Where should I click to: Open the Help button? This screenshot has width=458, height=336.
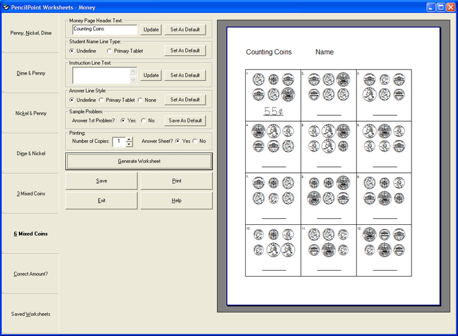point(176,201)
